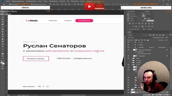Screen dimensions: 172x96
Task: Open the Edit Toolbar three-dots button
Action: point(2,58)
